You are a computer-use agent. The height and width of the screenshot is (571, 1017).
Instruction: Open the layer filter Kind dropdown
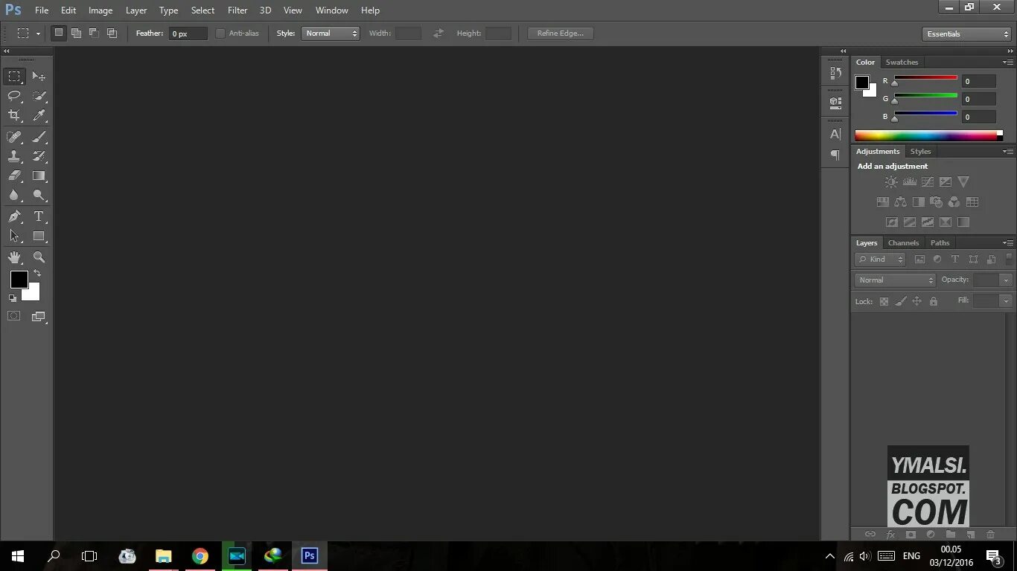(880, 259)
